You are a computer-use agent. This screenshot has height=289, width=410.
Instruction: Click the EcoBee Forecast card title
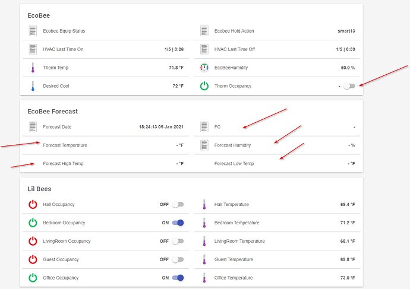click(52, 112)
